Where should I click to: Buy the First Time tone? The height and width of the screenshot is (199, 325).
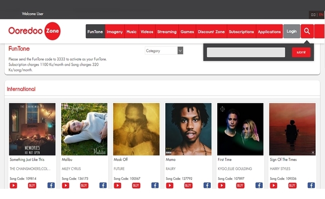(x=240, y=186)
